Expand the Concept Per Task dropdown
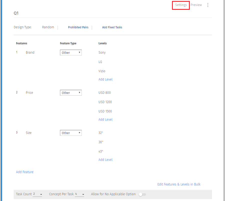This screenshot has height=201, width=225. click(80, 194)
